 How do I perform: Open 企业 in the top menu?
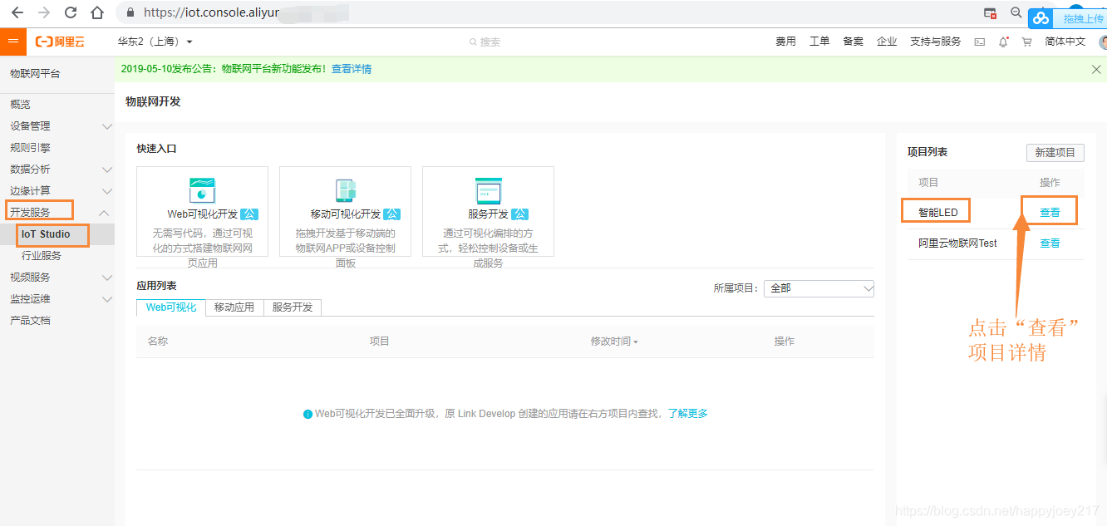click(887, 42)
